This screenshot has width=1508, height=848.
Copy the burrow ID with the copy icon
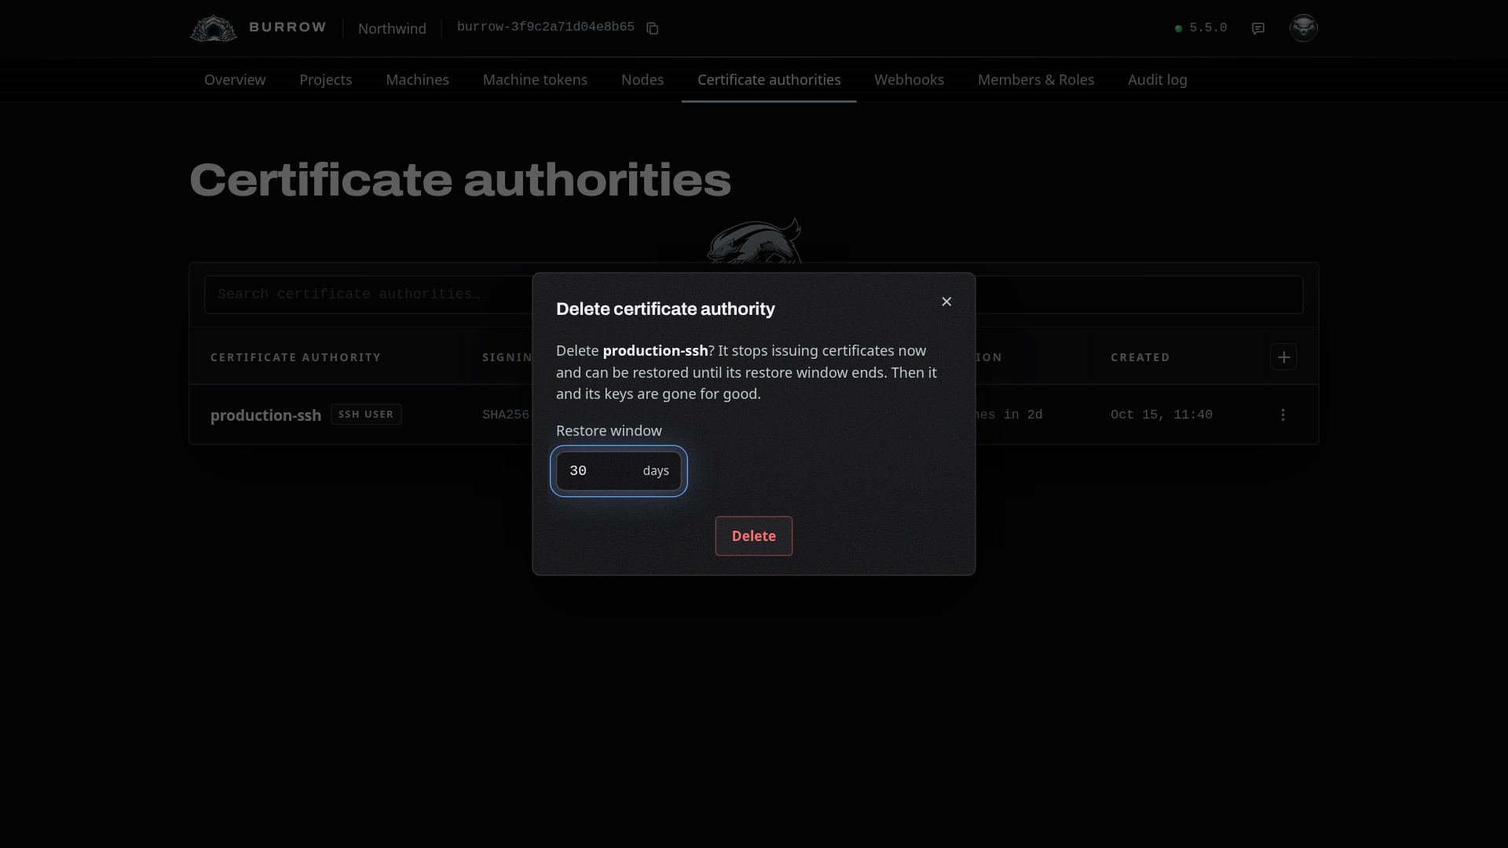point(652,28)
